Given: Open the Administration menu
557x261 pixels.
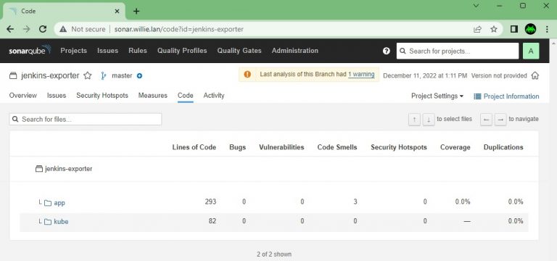Looking at the screenshot, I should pos(295,51).
